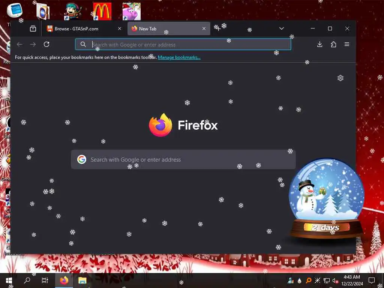Open File Explorer from the taskbar
384x288 pixels.
[x=82, y=280]
